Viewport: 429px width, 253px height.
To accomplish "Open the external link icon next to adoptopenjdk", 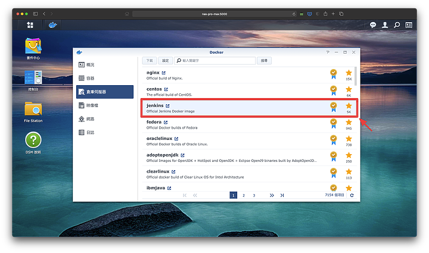I will click(x=182, y=155).
